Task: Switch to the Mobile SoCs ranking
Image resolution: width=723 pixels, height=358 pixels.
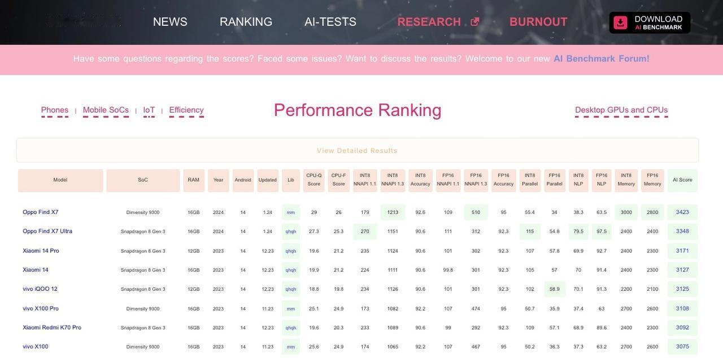Action: [x=106, y=110]
